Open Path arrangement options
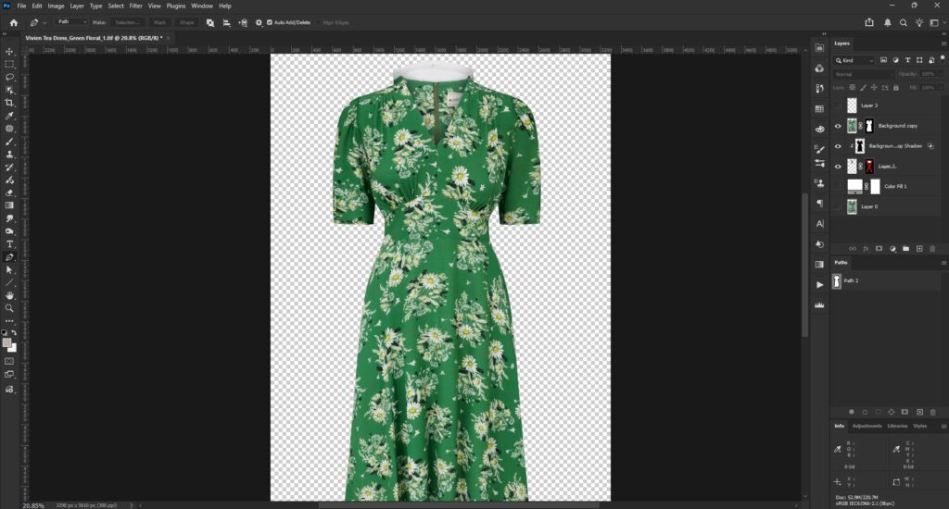 point(243,22)
